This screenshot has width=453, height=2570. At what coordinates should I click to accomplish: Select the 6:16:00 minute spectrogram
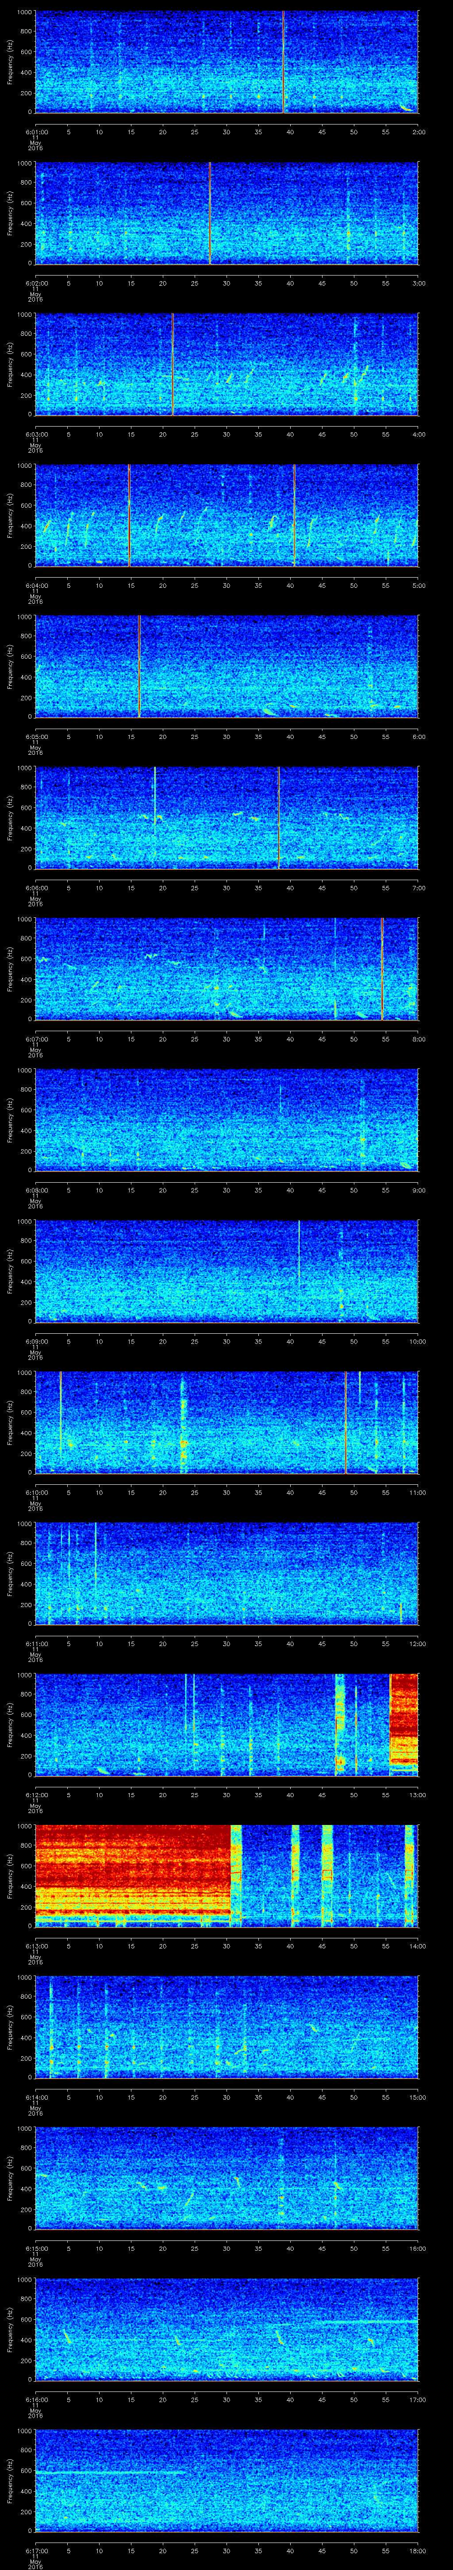coord(227,2329)
